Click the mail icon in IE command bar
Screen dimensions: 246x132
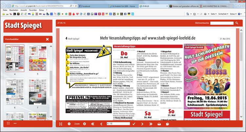pyautogui.click(x=201, y=14)
